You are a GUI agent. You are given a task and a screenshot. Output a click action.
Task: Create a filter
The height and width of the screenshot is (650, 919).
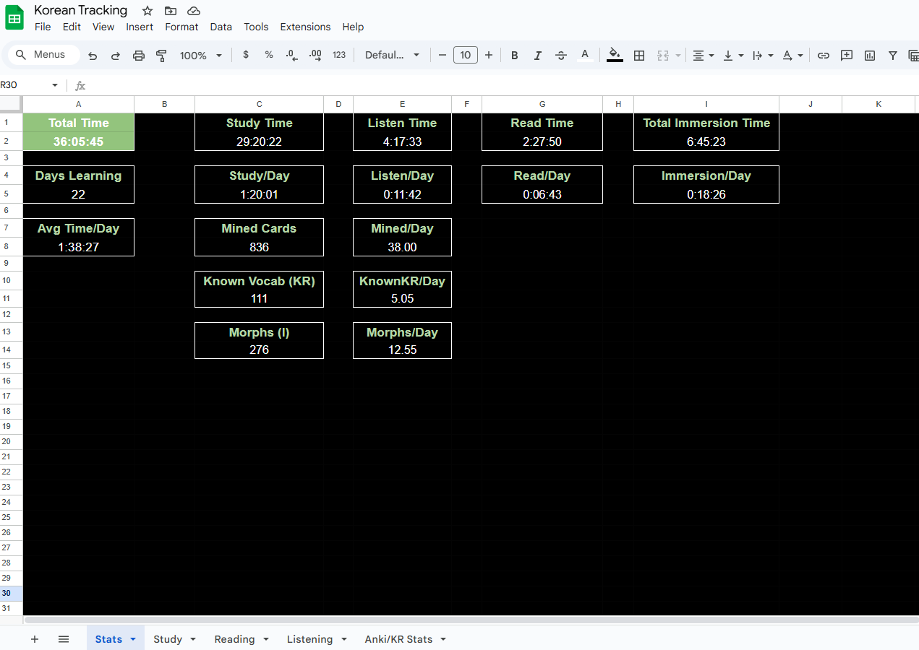coord(893,56)
